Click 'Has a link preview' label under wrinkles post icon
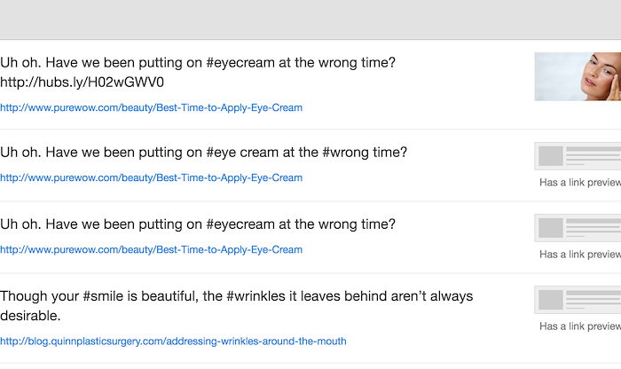Image resolution: width=621 pixels, height=369 pixels. (580, 326)
